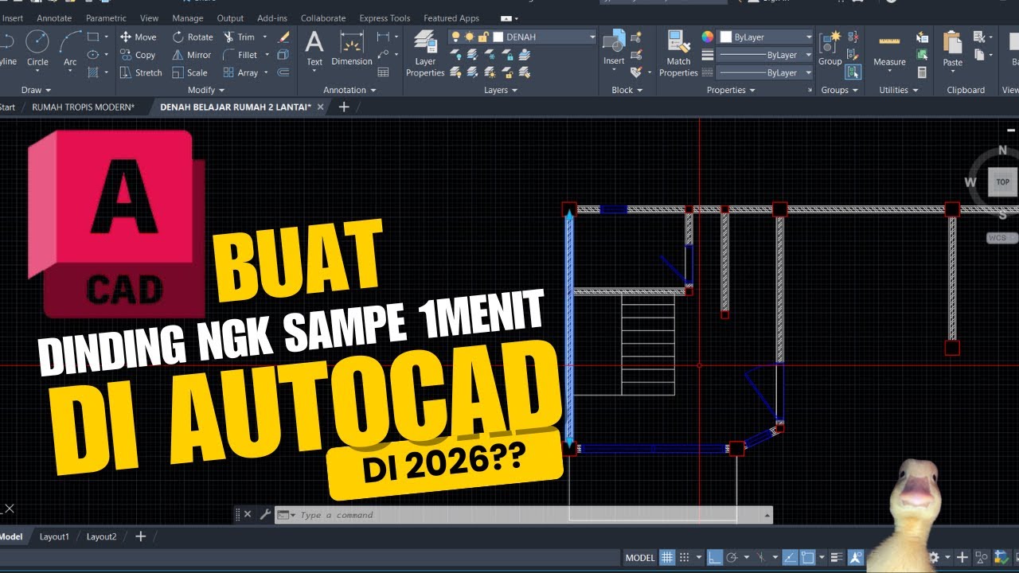Activate the Stretch tool
Screen dimensions: 1019x573
click(141, 72)
